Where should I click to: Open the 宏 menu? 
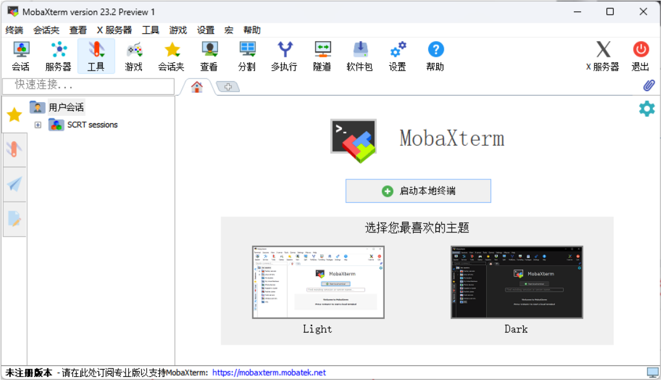229,30
